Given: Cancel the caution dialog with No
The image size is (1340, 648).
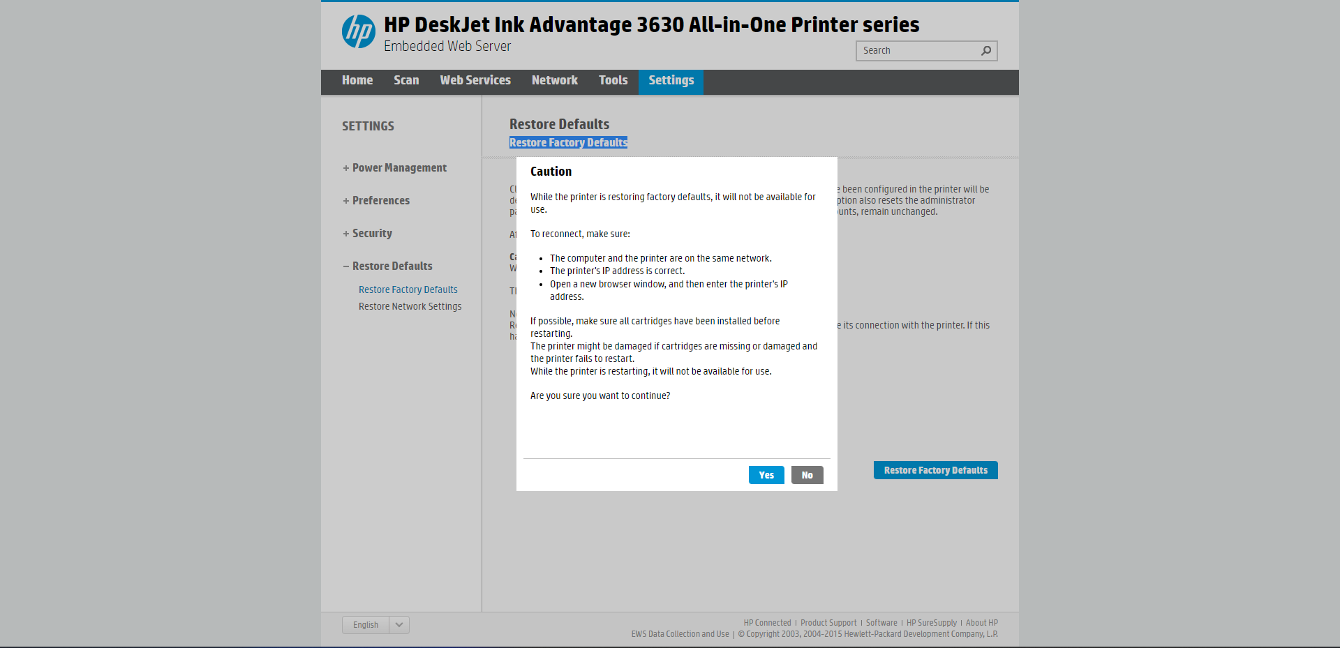Looking at the screenshot, I should pyautogui.click(x=807, y=475).
